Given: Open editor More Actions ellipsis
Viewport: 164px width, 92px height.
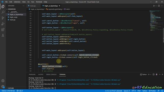Looking at the screenshot, I should pos(162,6).
